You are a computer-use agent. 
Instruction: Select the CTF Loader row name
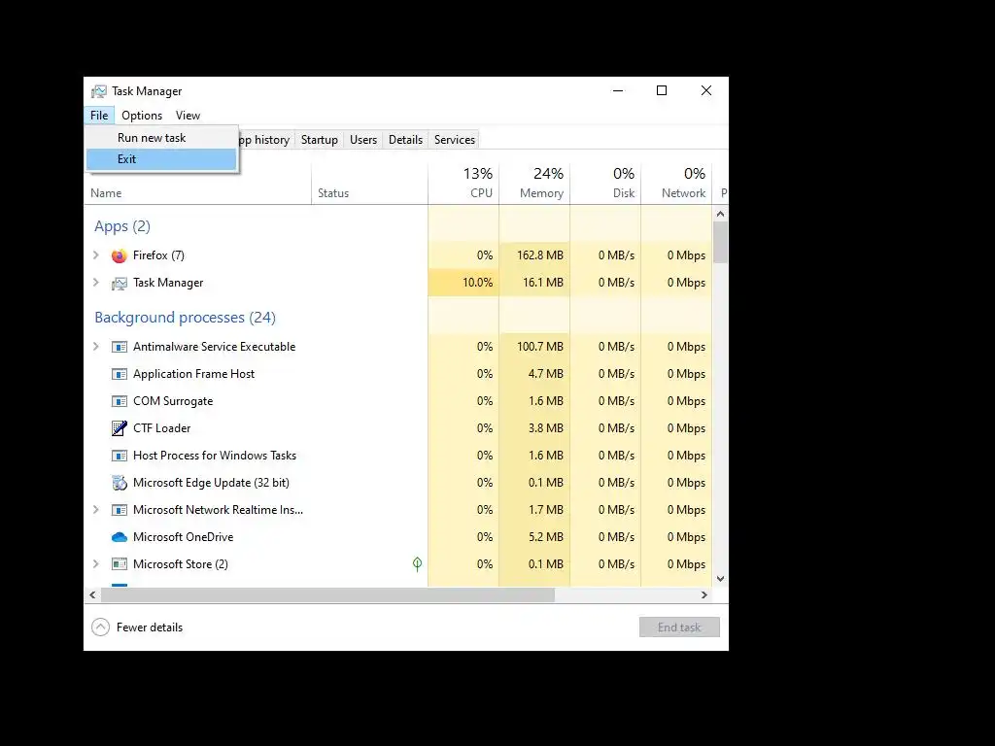(162, 428)
